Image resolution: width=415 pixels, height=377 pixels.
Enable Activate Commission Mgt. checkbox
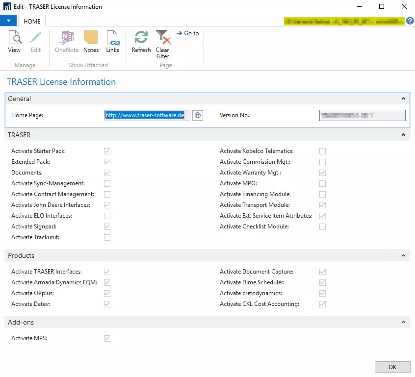(322, 162)
